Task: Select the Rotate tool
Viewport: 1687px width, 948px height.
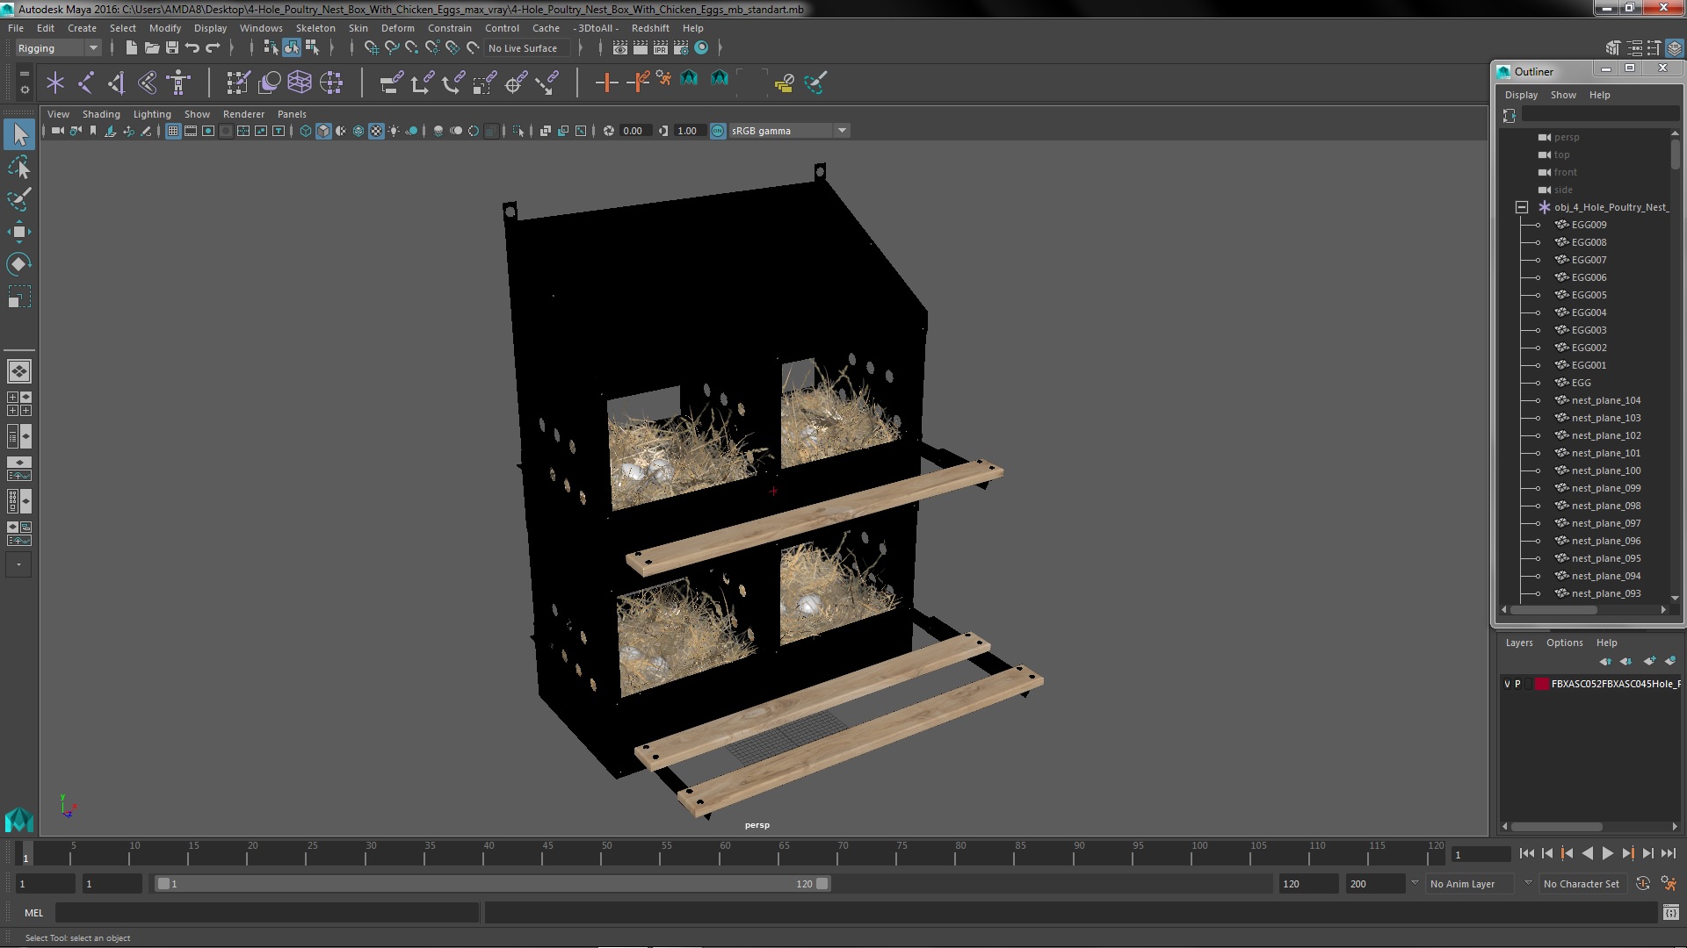Action: pyautogui.click(x=18, y=264)
